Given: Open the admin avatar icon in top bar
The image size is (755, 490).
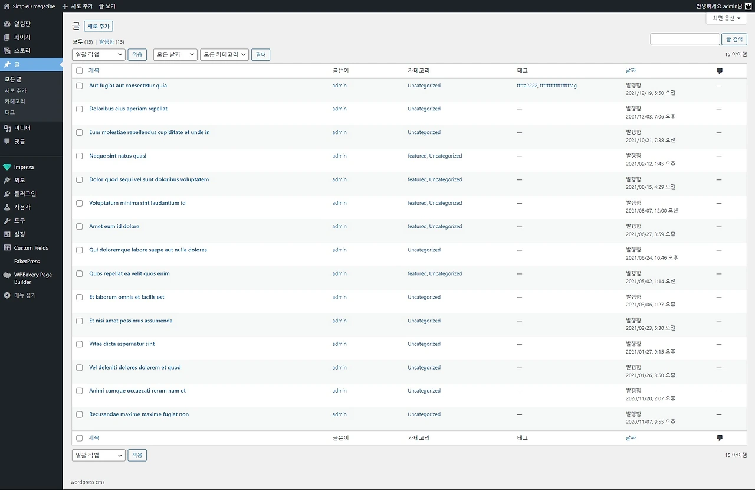Looking at the screenshot, I should pyautogui.click(x=748, y=6).
